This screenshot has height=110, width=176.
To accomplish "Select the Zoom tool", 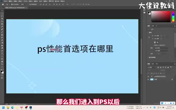I will click(x=2, y=64).
